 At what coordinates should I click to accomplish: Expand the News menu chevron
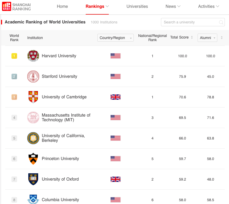tap(179, 6)
